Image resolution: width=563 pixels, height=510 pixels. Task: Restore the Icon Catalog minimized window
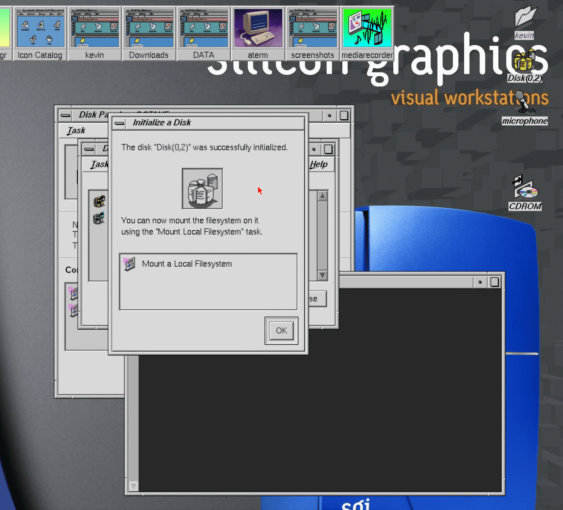pos(40,33)
